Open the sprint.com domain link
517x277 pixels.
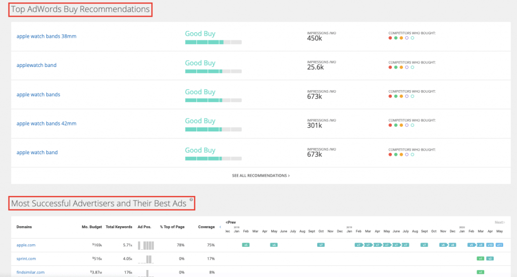(26, 259)
